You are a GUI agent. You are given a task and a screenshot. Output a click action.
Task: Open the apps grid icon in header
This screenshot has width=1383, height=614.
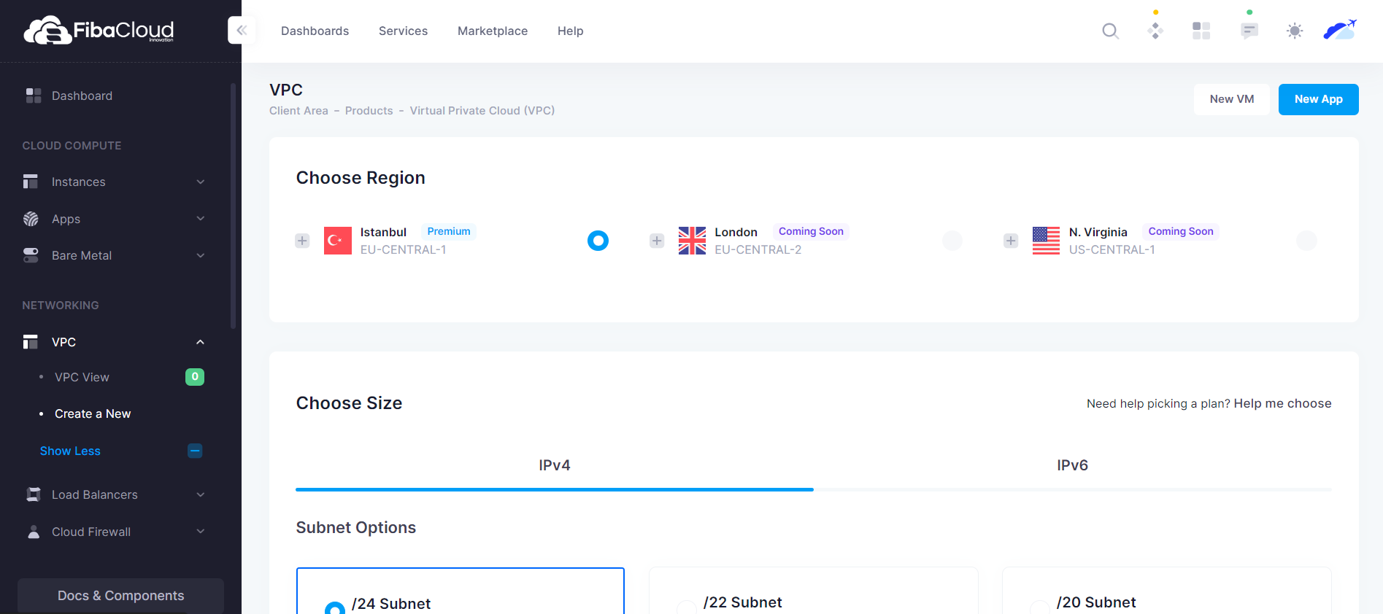pyautogui.click(x=1201, y=31)
